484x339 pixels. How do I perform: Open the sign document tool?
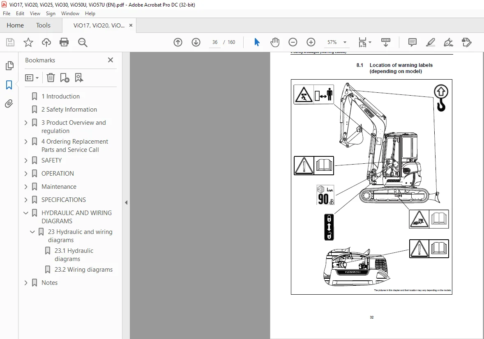pos(448,42)
